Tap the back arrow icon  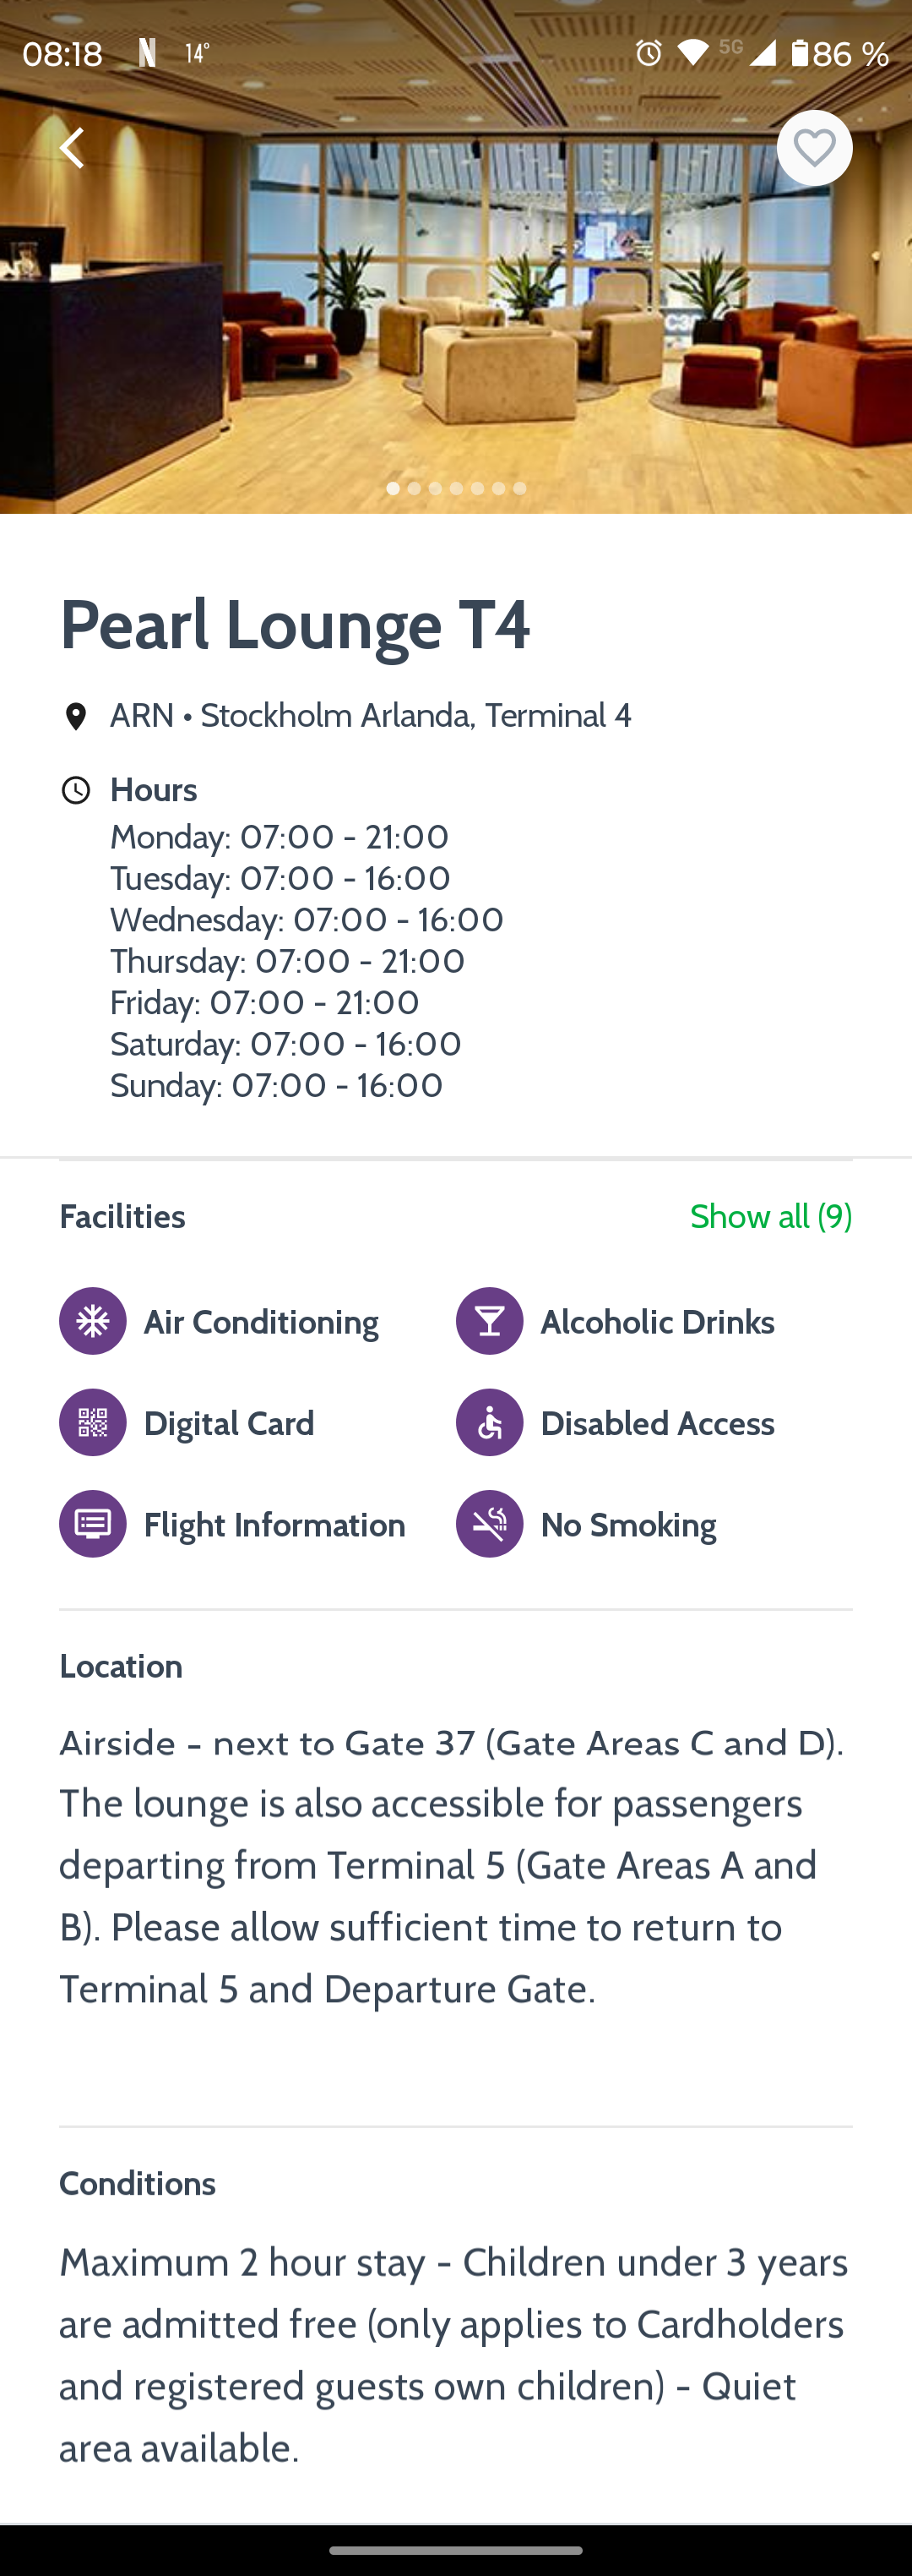coord(72,148)
